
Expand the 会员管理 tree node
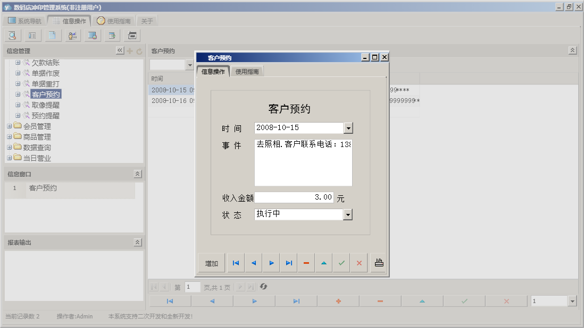[9, 126]
